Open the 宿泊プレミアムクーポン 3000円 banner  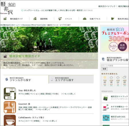tap(115, 39)
